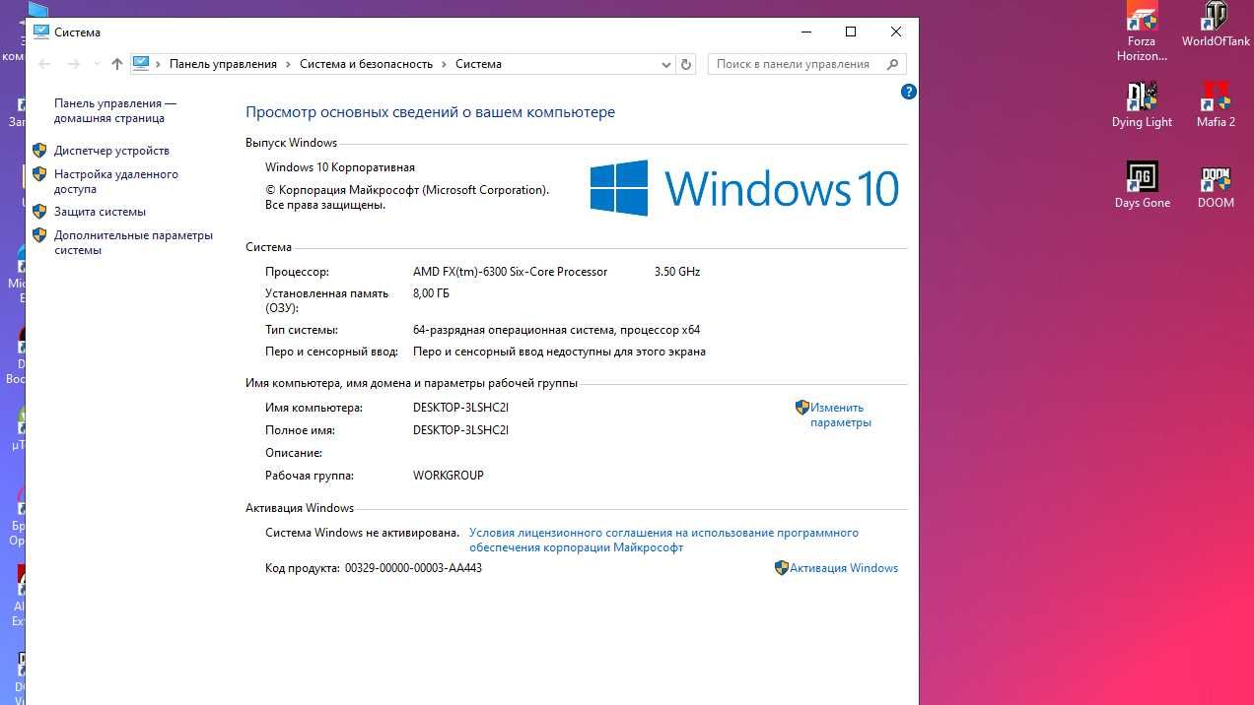The width and height of the screenshot is (1254, 705).
Task: Launch the Mafia 2 shortcut
Action: (1216, 105)
